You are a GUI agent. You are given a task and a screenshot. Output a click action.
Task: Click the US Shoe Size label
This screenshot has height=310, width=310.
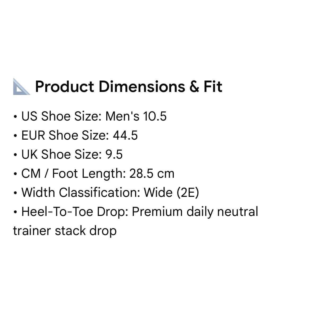click(61, 116)
